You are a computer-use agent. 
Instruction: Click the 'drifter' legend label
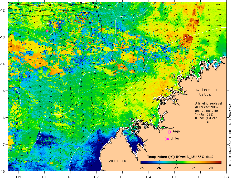tap(175, 138)
